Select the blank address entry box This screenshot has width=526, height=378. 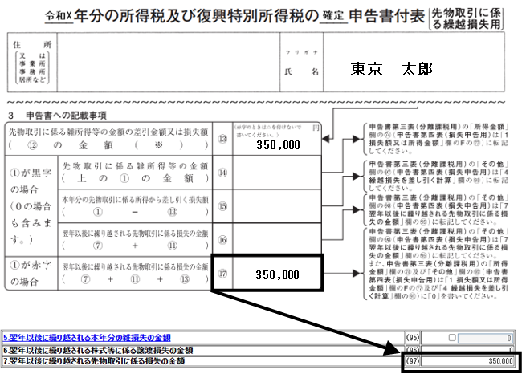169,62
